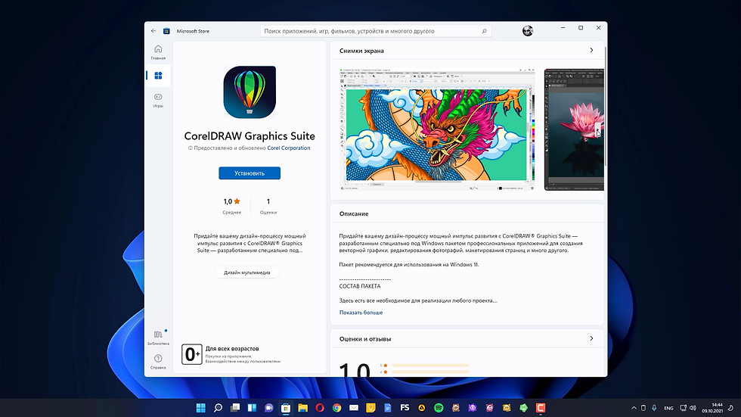Open Teams Chat from the taskbar

pyautogui.click(x=269, y=408)
